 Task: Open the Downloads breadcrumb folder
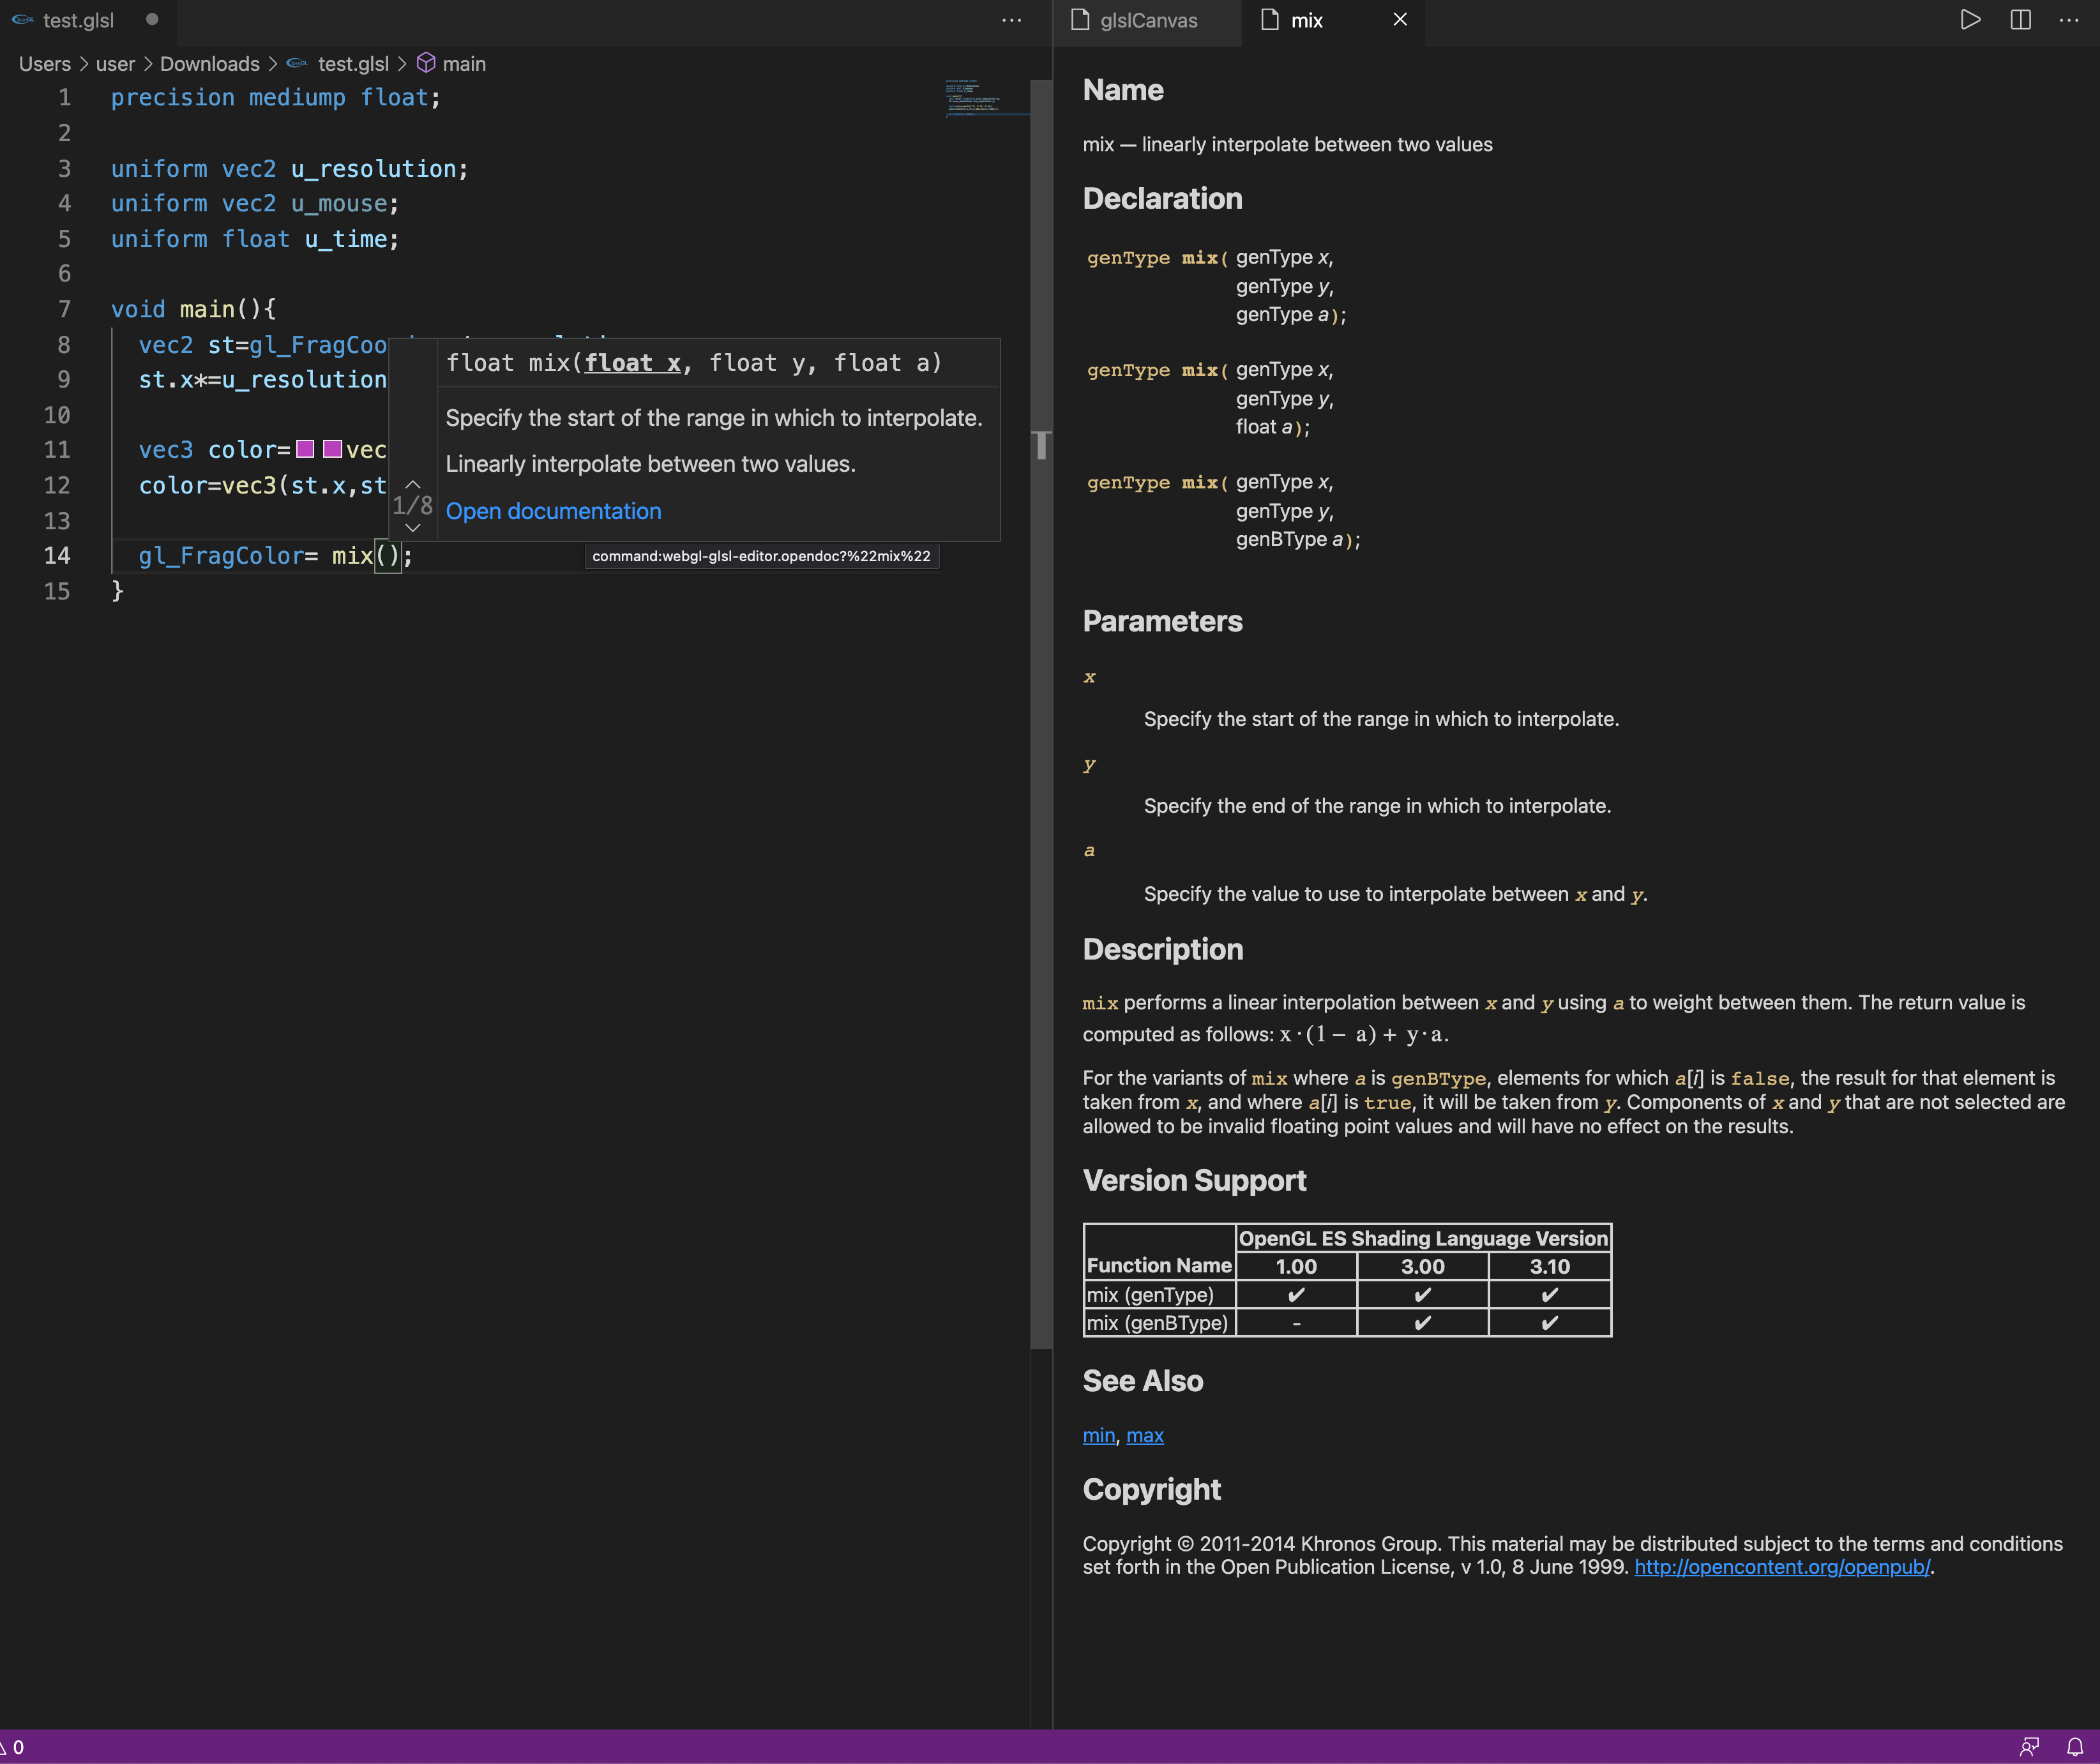click(209, 64)
